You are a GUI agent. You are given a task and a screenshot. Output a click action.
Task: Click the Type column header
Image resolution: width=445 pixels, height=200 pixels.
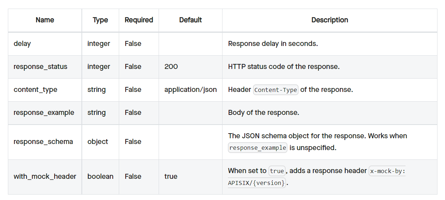click(x=100, y=20)
